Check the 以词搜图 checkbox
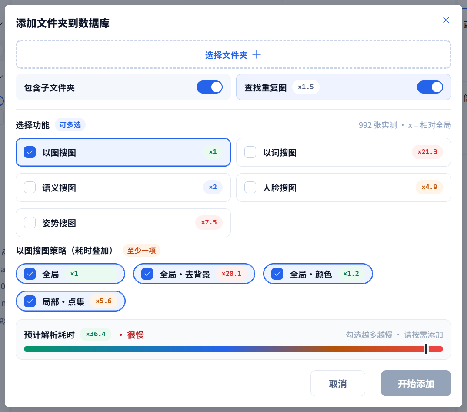The image size is (467, 412). 250,152
